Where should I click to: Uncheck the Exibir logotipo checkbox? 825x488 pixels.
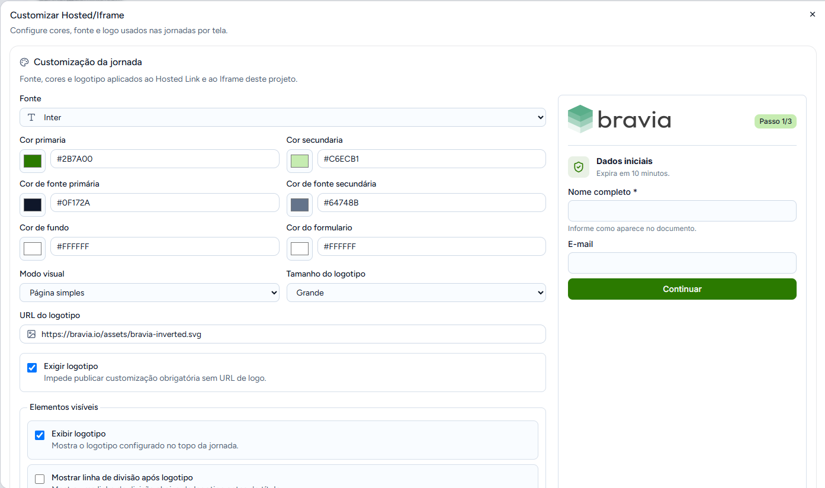(40, 435)
